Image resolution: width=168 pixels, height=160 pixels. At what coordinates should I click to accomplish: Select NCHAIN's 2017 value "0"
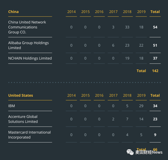tap(113, 58)
